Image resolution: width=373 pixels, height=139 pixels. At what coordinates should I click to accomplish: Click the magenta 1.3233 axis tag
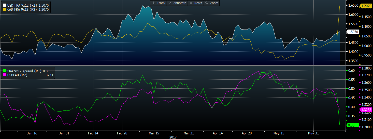pos(366,110)
